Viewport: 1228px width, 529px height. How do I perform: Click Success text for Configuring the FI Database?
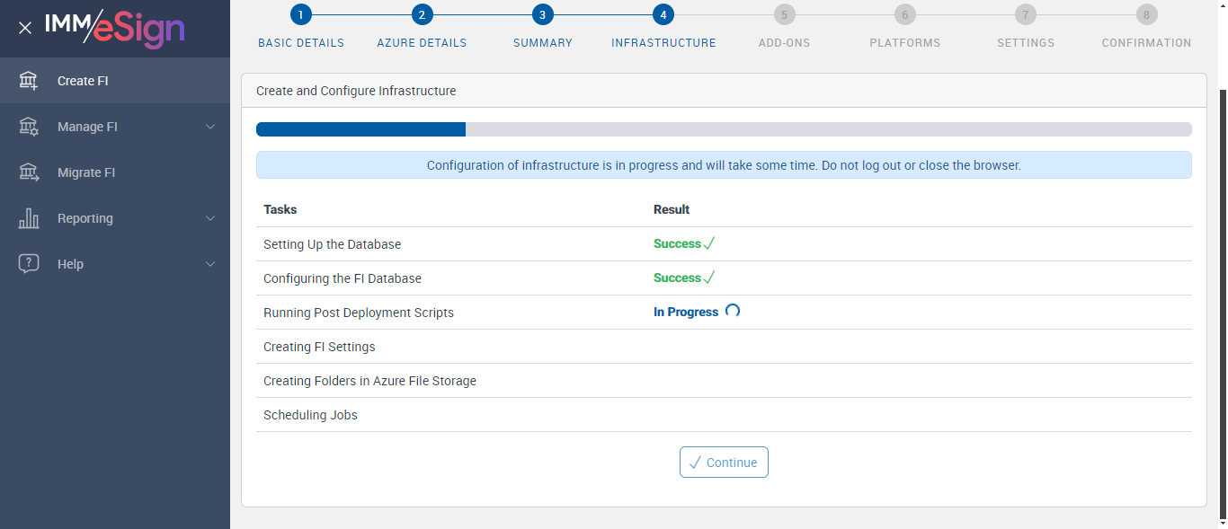click(677, 278)
